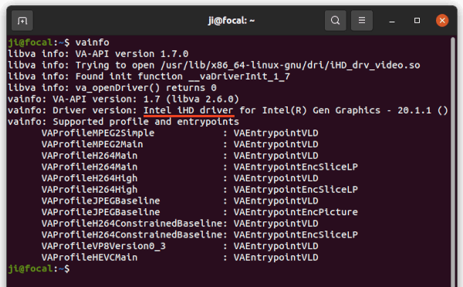
Task: Click the VAProfileHEVCMain entry
Action: pyautogui.click(x=90, y=258)
